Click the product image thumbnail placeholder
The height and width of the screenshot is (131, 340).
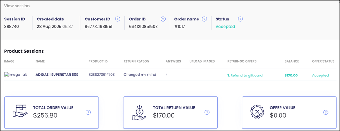(x=16, y=75)
